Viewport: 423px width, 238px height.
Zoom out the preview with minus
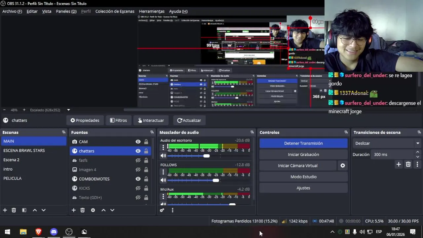[4, 110]
